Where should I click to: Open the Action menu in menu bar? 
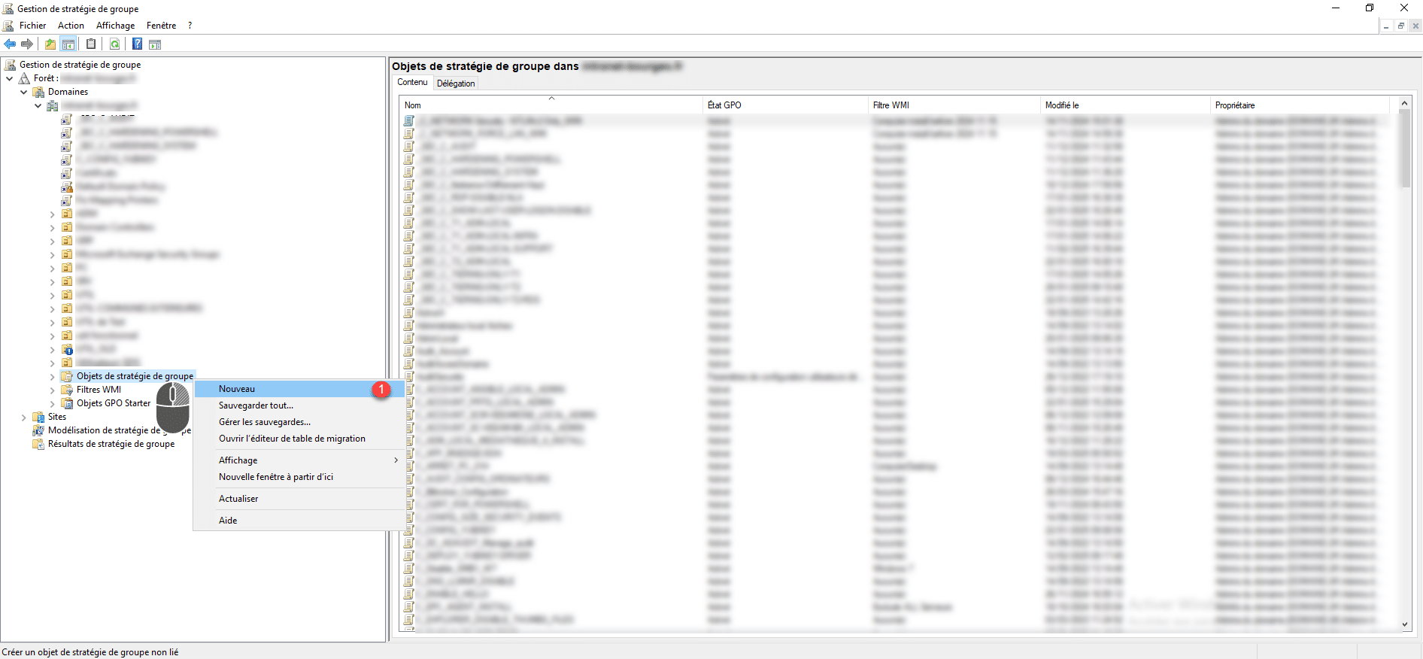71,26
